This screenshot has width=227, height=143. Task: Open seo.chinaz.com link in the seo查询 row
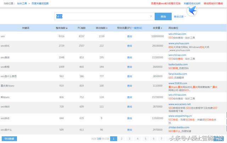point(177,55)
